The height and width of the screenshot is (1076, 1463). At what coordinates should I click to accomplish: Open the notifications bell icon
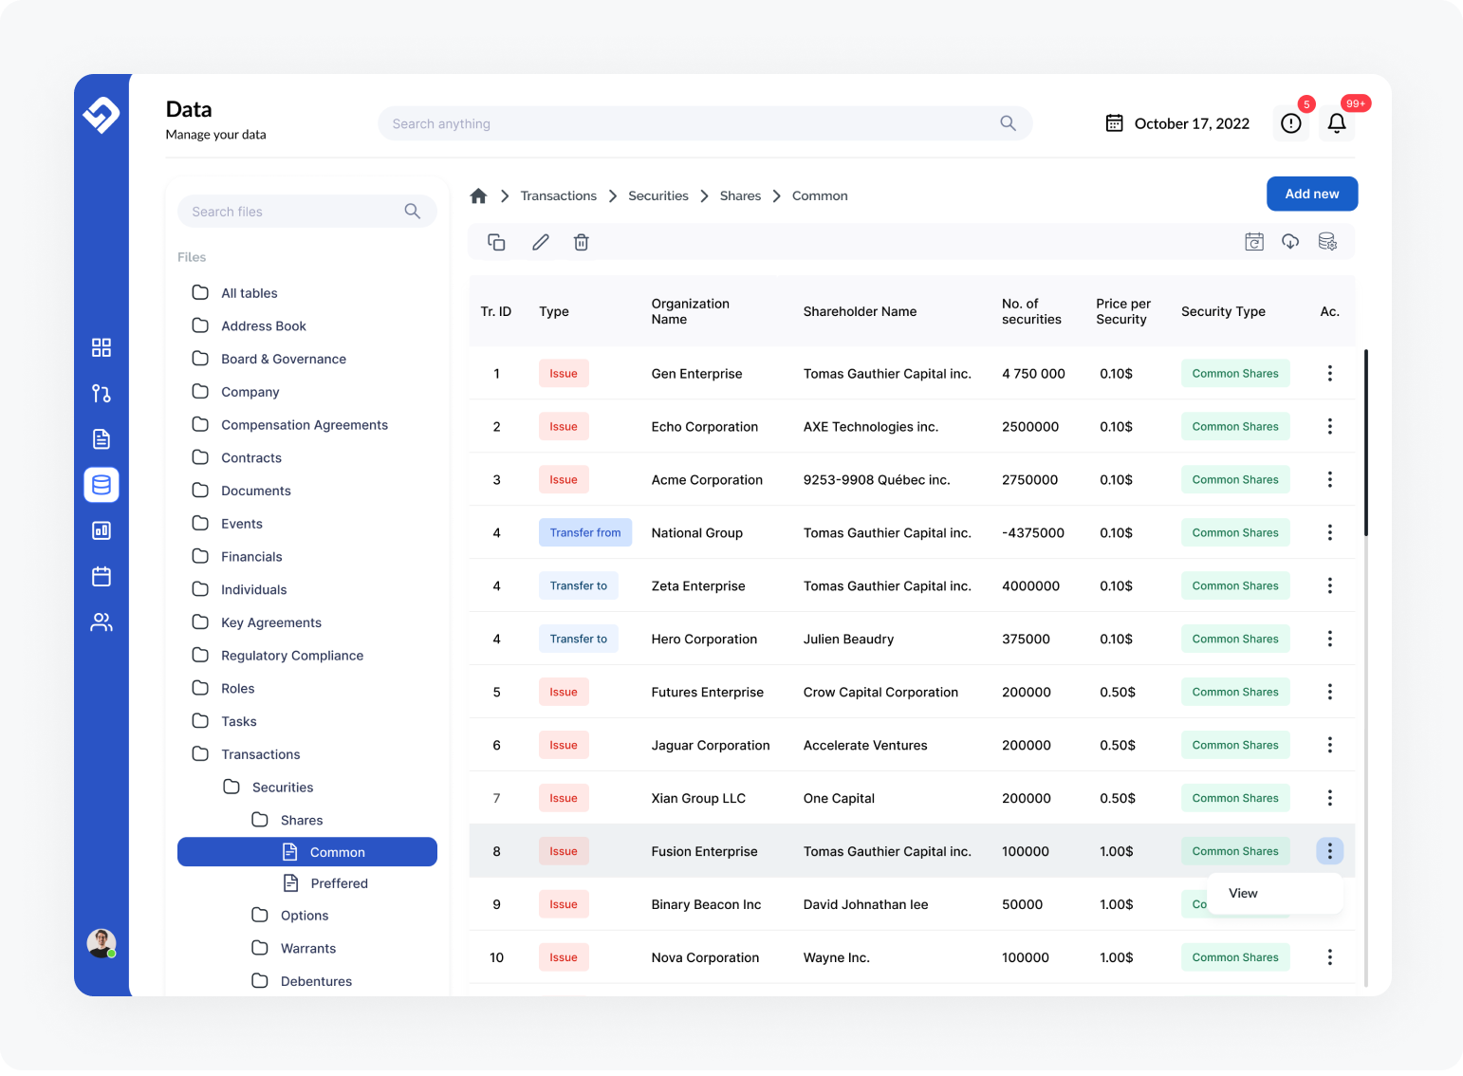pyautogui.click(x=1337, y=123)
